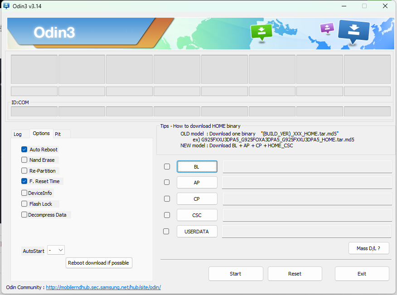Disable the Auto Reboot checkbox
The height and width of the screenshot is (295, 397).
[24, 150]
